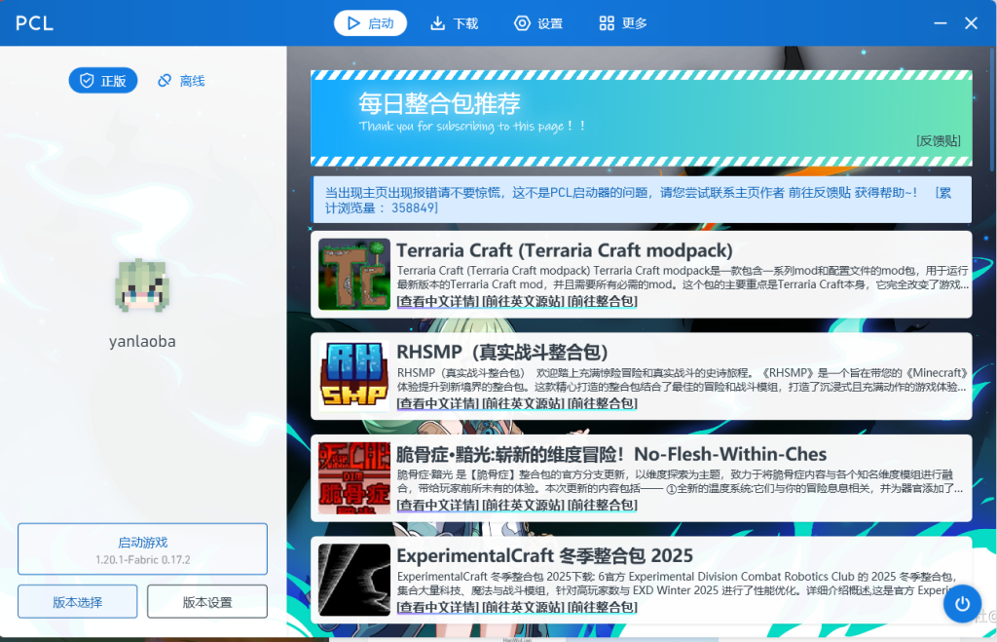997x642 pixels.
Task: Minimize the PCL launcher window
Action: (940, 23)
